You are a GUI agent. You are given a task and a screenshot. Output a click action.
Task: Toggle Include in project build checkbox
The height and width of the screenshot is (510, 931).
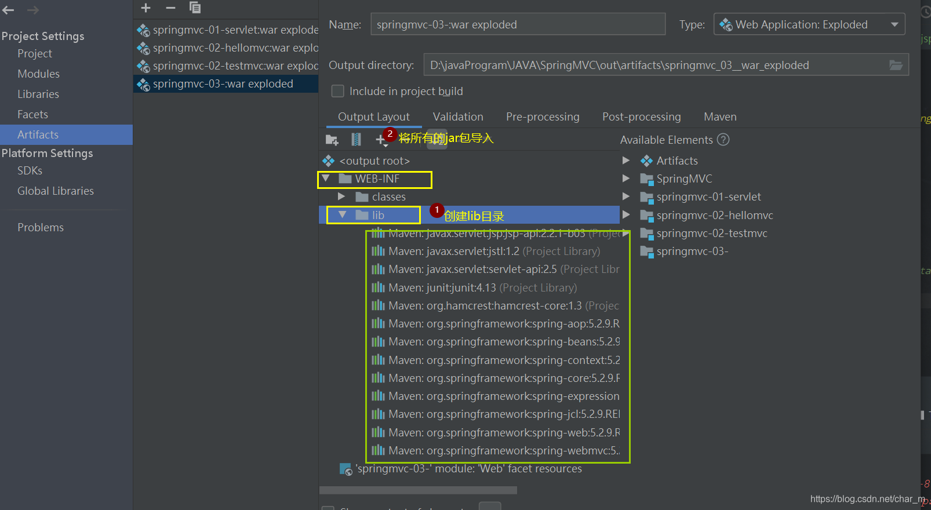point(337,91)
